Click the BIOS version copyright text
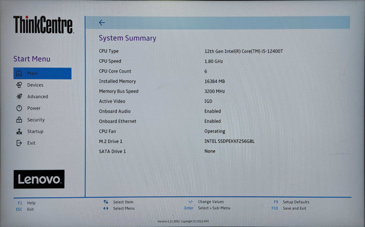The width and height of the screenshot is (365, 227). pos(183,221)
